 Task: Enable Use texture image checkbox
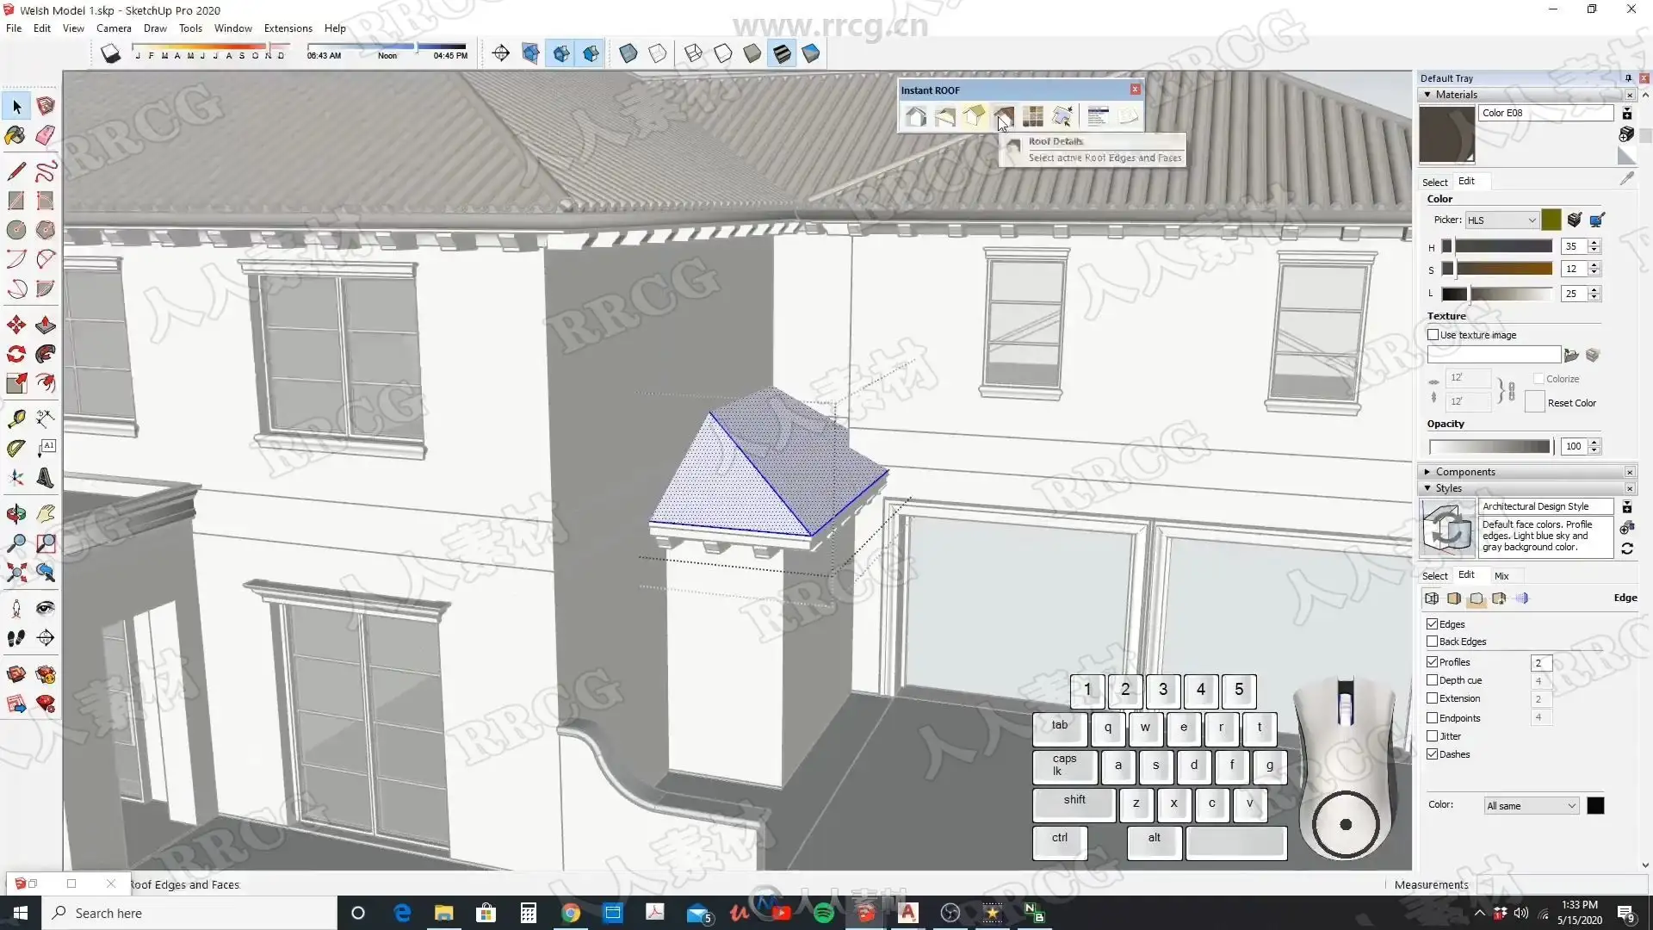tap(1433, 335)
